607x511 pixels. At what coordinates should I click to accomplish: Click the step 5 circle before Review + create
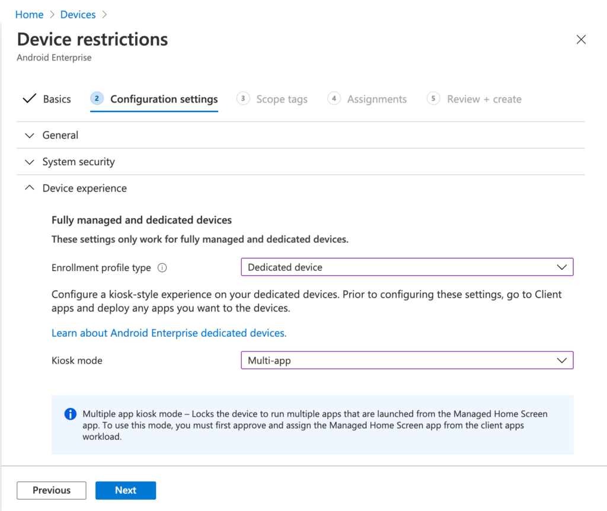click(x=432, y=99)
